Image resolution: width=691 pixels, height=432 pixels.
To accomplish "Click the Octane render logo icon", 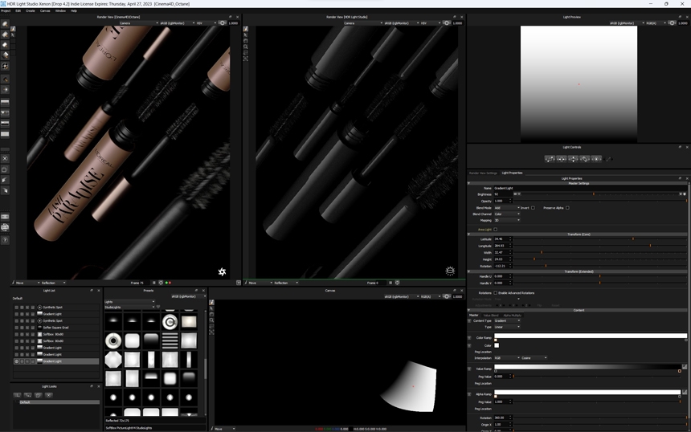I will coord(222,271).
